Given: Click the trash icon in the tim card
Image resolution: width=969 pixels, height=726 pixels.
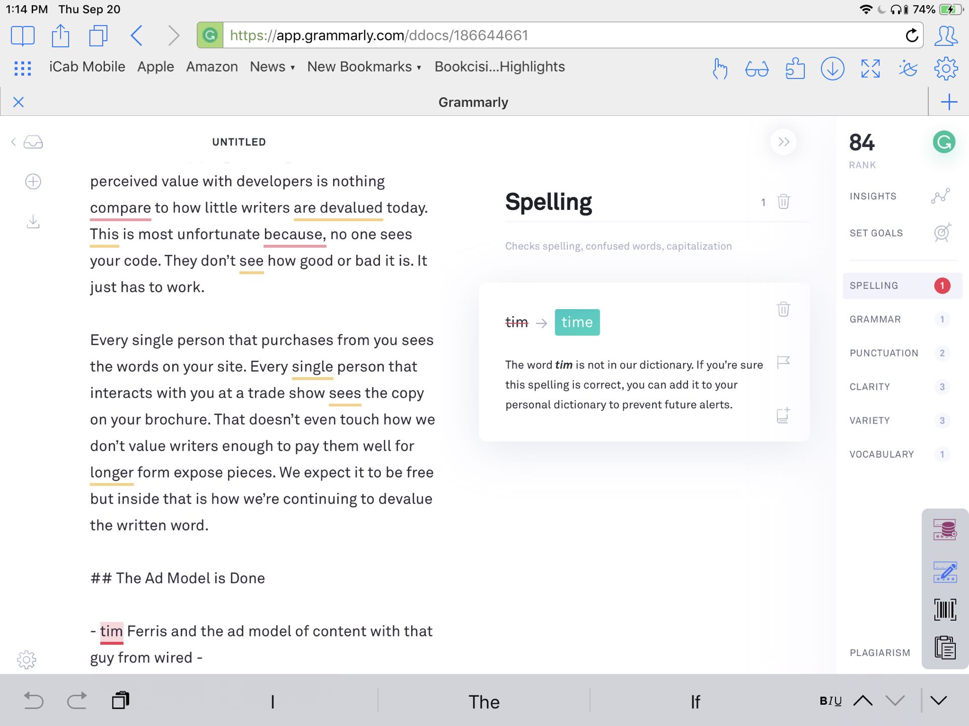Looking at the screenshot, I should pos(783,309).
